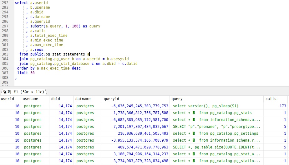Select cell queryid -6,682,385,985,172,581,700
This screenshot has width=289, height=165.
click(136, 120)
